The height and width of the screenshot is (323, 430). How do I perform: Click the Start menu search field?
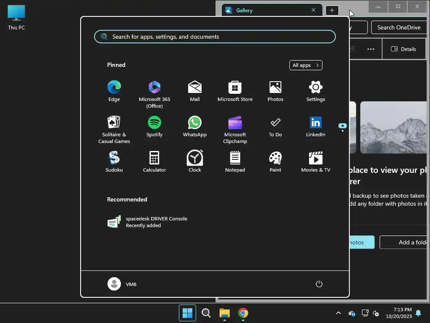tap(215, 37)
